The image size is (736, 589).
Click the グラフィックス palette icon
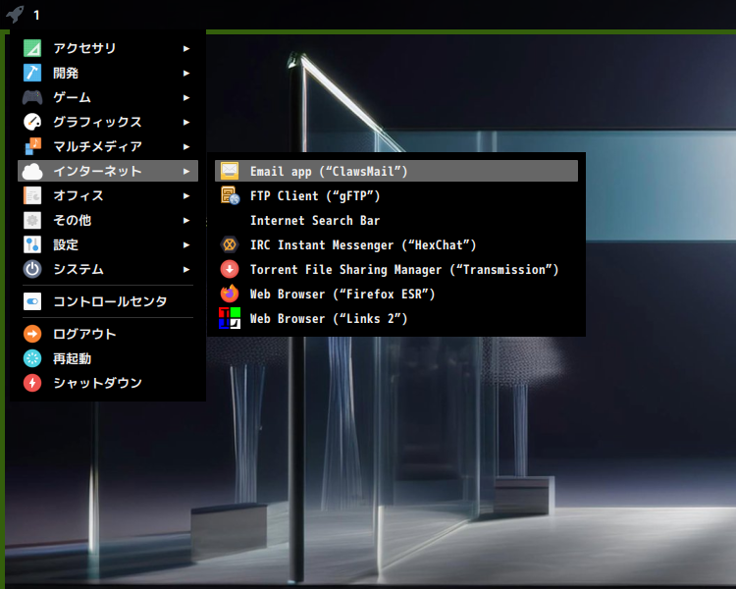[32, 122]
